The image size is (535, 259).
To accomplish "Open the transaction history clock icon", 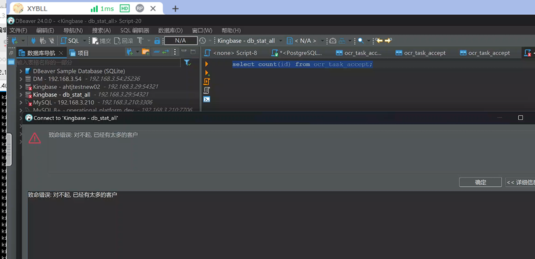I will click(x=202, y=41).
